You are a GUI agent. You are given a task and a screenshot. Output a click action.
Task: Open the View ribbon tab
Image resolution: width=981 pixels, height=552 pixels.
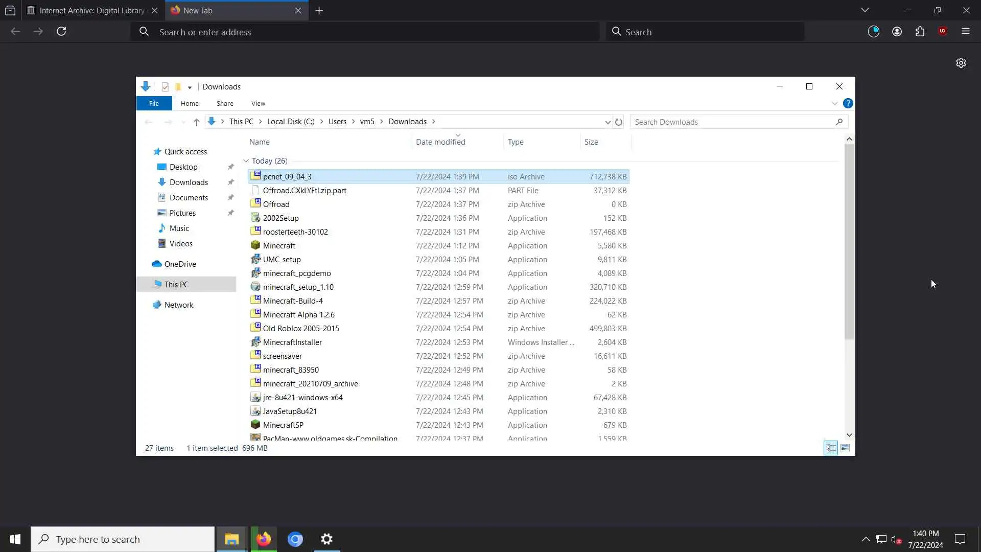(x=258, y=103)
